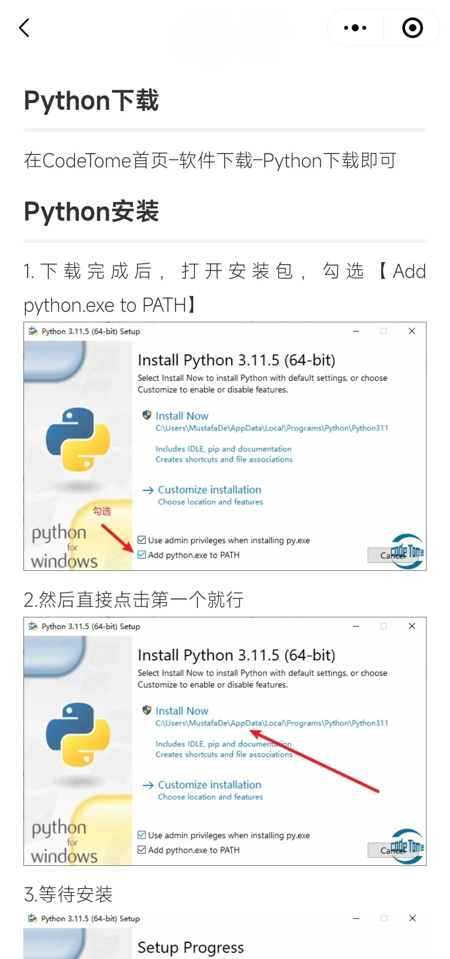The height and width of the screenshot is (959, 450).
Task: Toggle Add python.exe to PATH in first screenshot
Action: click(142, 555)
